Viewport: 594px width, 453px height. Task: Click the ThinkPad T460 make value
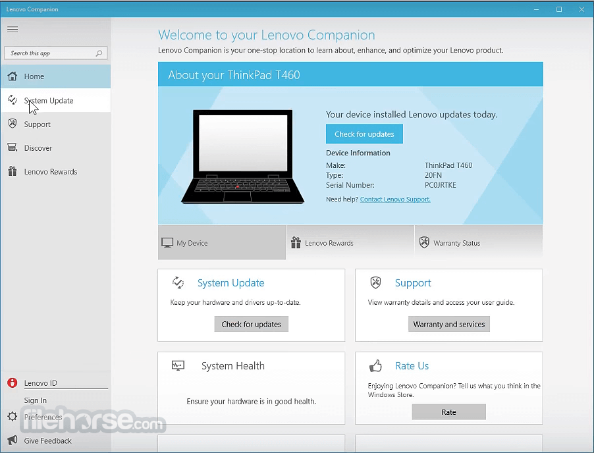pyautogui.click(x=448, y=165)
